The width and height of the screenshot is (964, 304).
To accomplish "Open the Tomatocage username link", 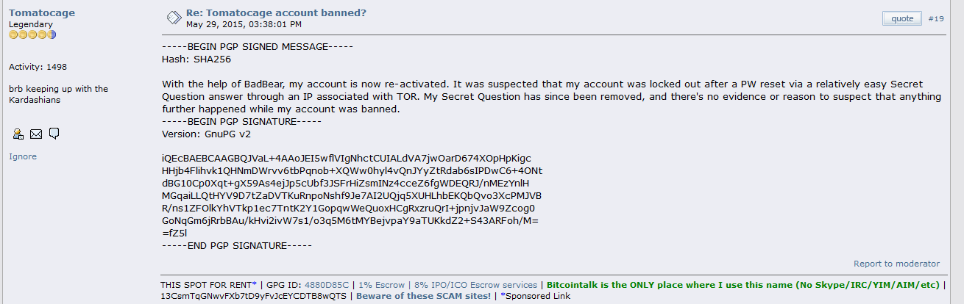I will (42, 12).
